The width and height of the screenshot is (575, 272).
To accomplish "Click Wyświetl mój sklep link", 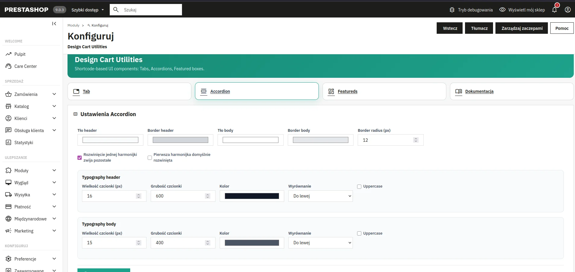I will pos(526,10).
